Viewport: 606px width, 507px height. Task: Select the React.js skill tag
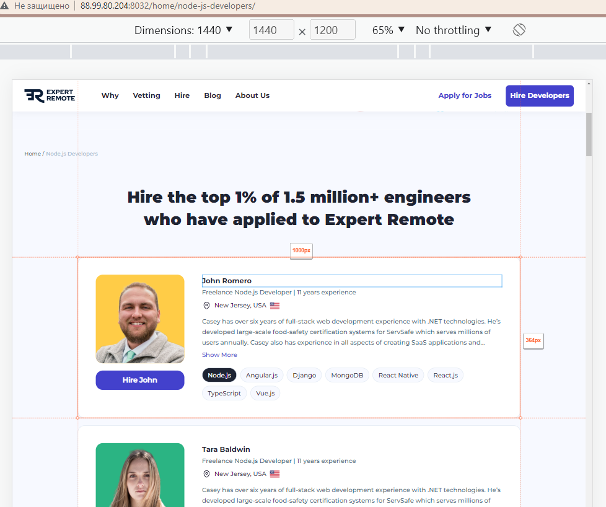click(446, 375)
